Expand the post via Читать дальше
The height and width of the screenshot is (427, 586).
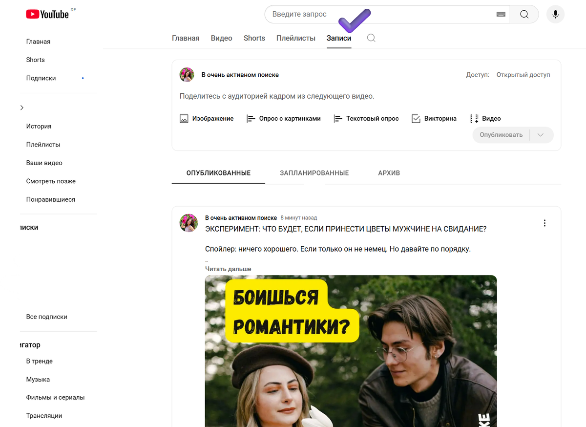(228, 269)
